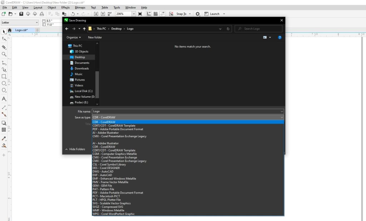The width and height of the screenshot is (366, 221).
Task: Click the Welcome screen home icon
Action: click(10, 30)
